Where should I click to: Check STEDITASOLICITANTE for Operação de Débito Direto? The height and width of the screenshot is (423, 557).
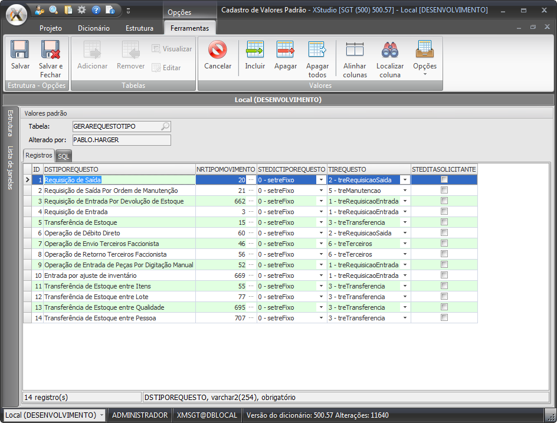(x=444, y=232)
